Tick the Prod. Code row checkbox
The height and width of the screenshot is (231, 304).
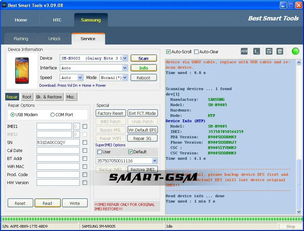point(85,174)
